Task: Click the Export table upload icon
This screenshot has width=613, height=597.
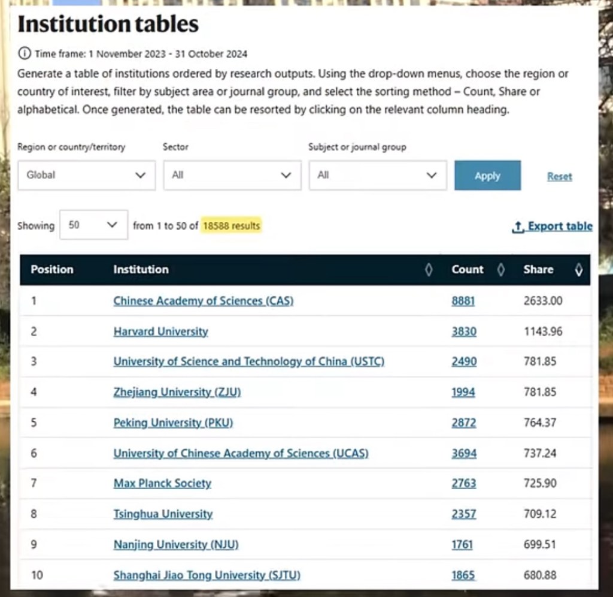Action: (518, 227)
